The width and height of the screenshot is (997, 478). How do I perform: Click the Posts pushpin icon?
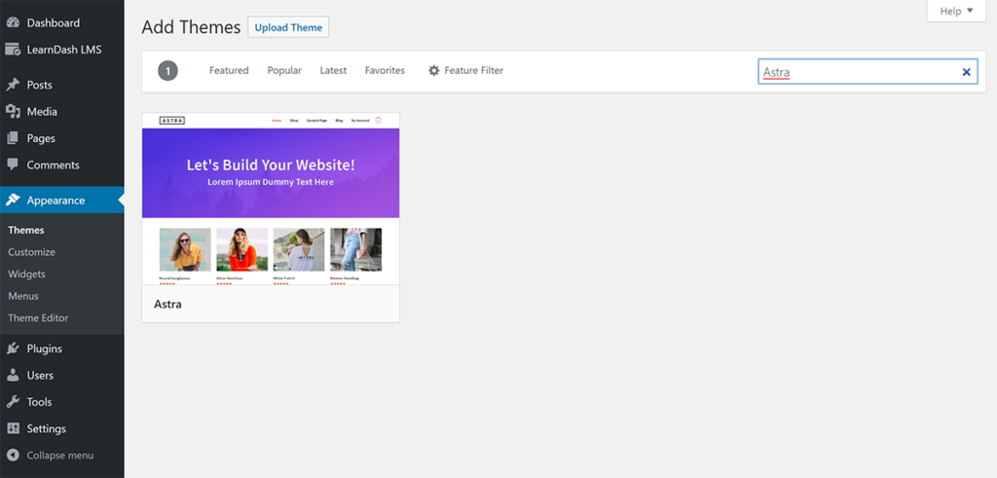pos(13,85)
